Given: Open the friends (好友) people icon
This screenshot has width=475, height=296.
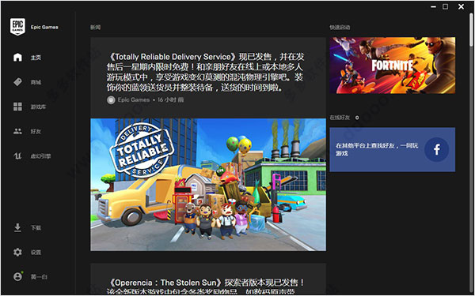Looking at the screenshot, I should [17, 131].
